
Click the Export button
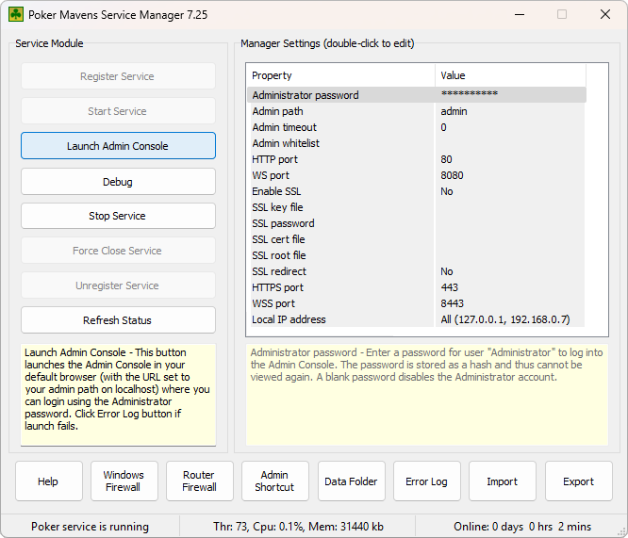point(578,481)
